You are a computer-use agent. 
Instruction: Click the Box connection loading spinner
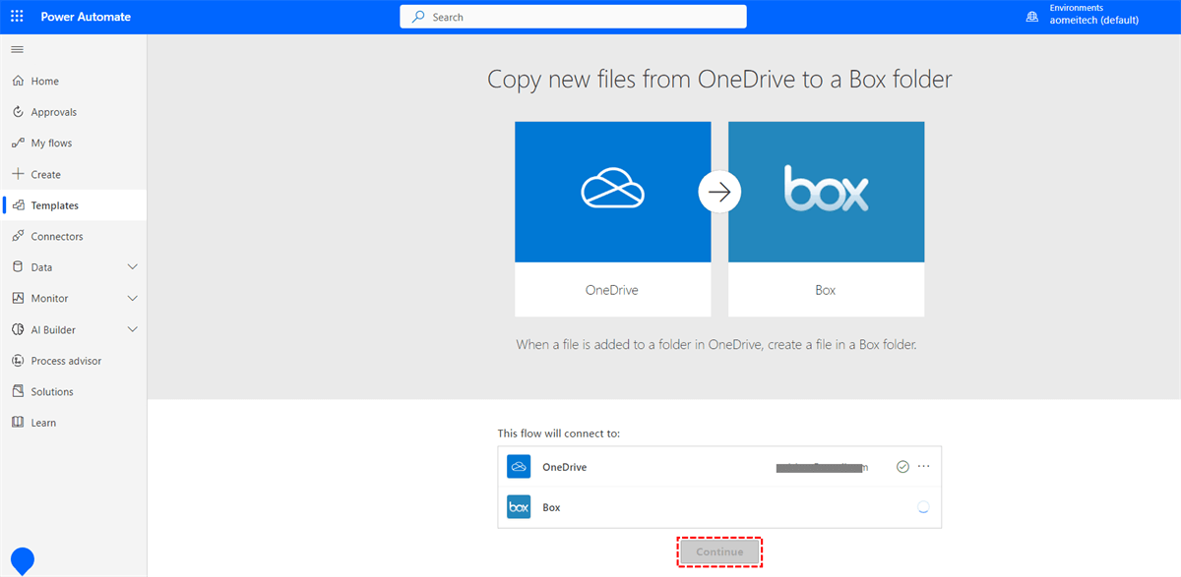click(x=922, y=508)
